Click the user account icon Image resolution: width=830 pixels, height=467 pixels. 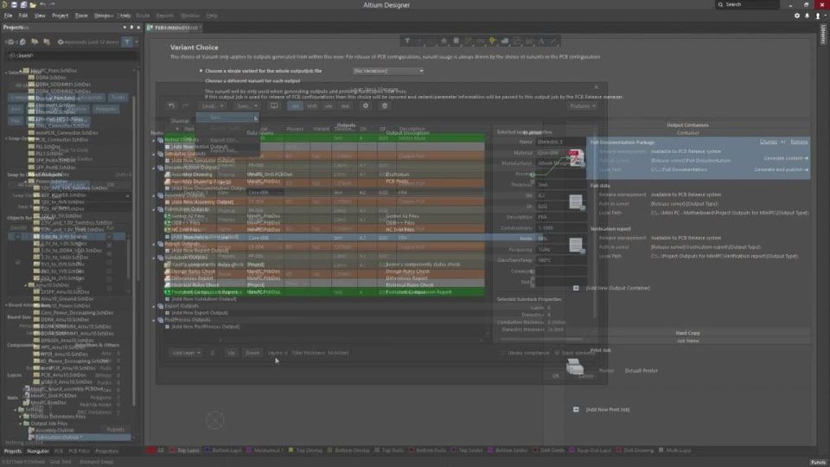pyautogui.click(x=818, y=16)
